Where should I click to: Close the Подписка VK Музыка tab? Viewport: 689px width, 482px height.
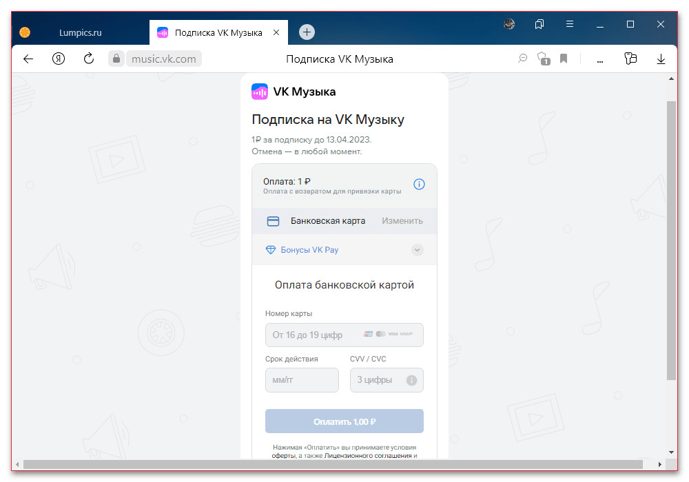click(276, 32)
